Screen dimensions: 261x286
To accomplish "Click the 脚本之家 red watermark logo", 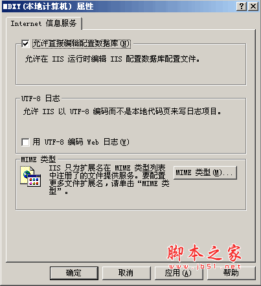I will click(x=204, y=253).
